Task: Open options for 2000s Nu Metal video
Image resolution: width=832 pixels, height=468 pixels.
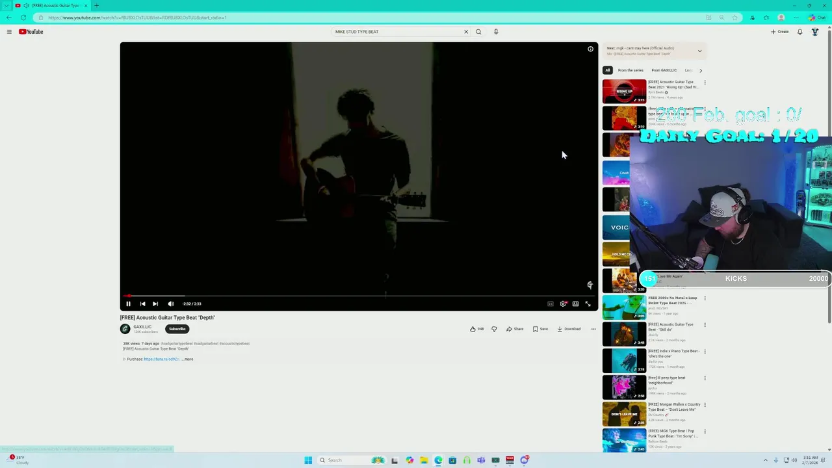Action: coord(705,298)
